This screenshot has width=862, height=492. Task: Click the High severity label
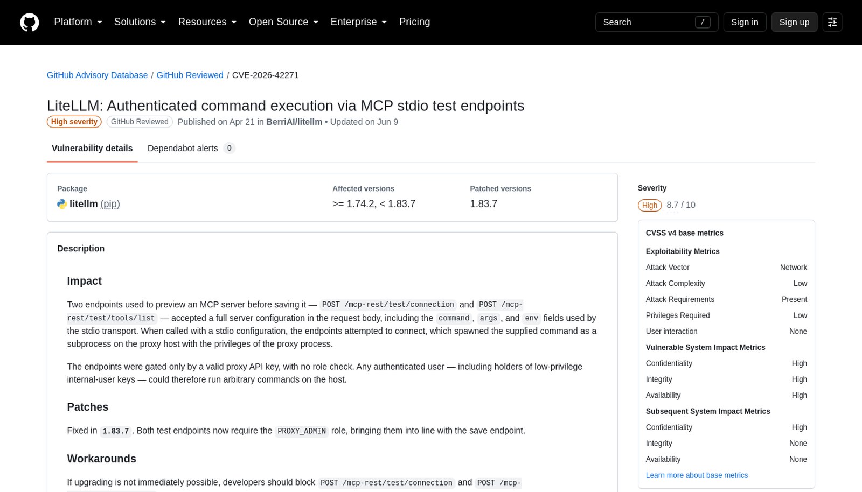(x=74, y=122)
